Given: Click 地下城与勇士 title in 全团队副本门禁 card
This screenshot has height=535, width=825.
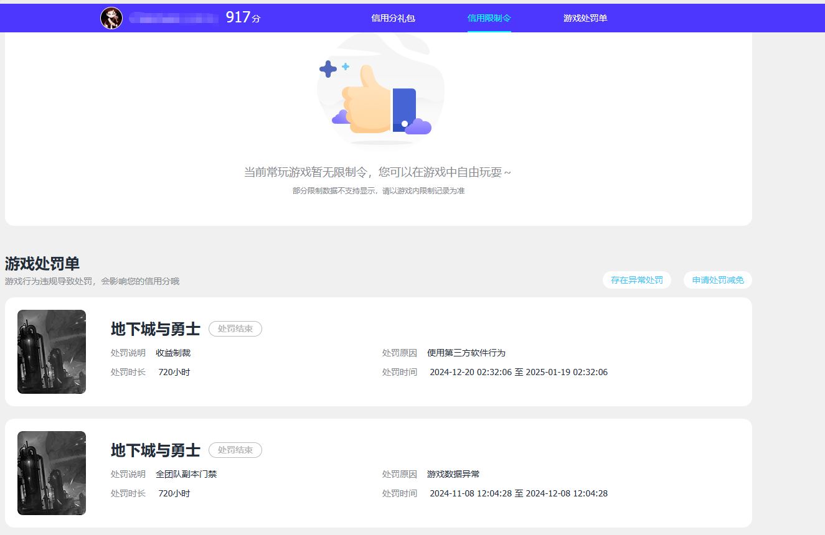Looking at the screenshot, I should pos(156,450).
